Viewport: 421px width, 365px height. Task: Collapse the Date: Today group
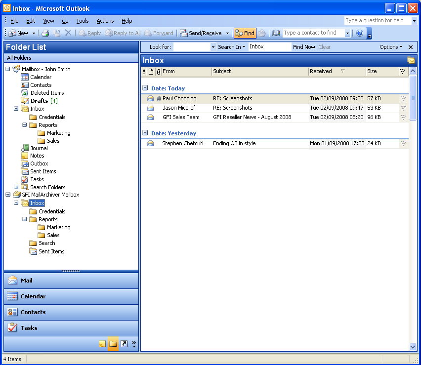coord(145,88)
